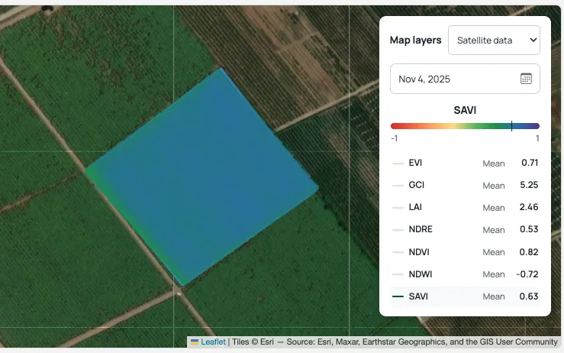Image resolution: width=564 pixels, height=353 pixels.
Task: Select the NDRE index row
Action: point(465,229)
